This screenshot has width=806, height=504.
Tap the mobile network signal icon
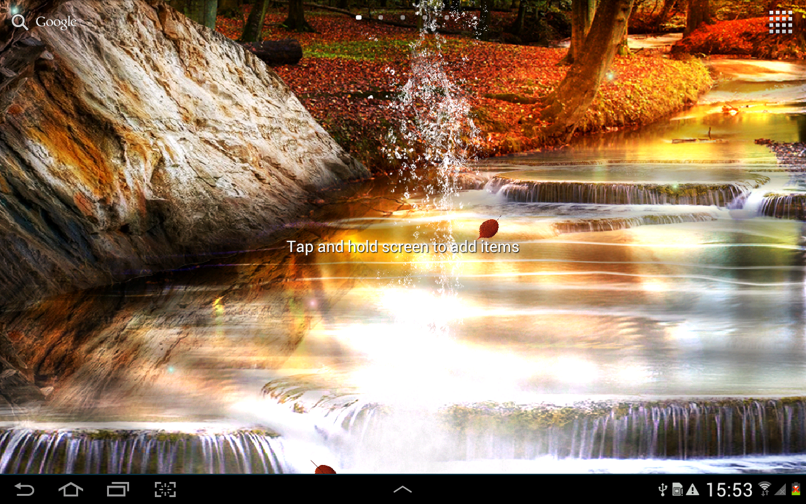click(x=780, y=490)
